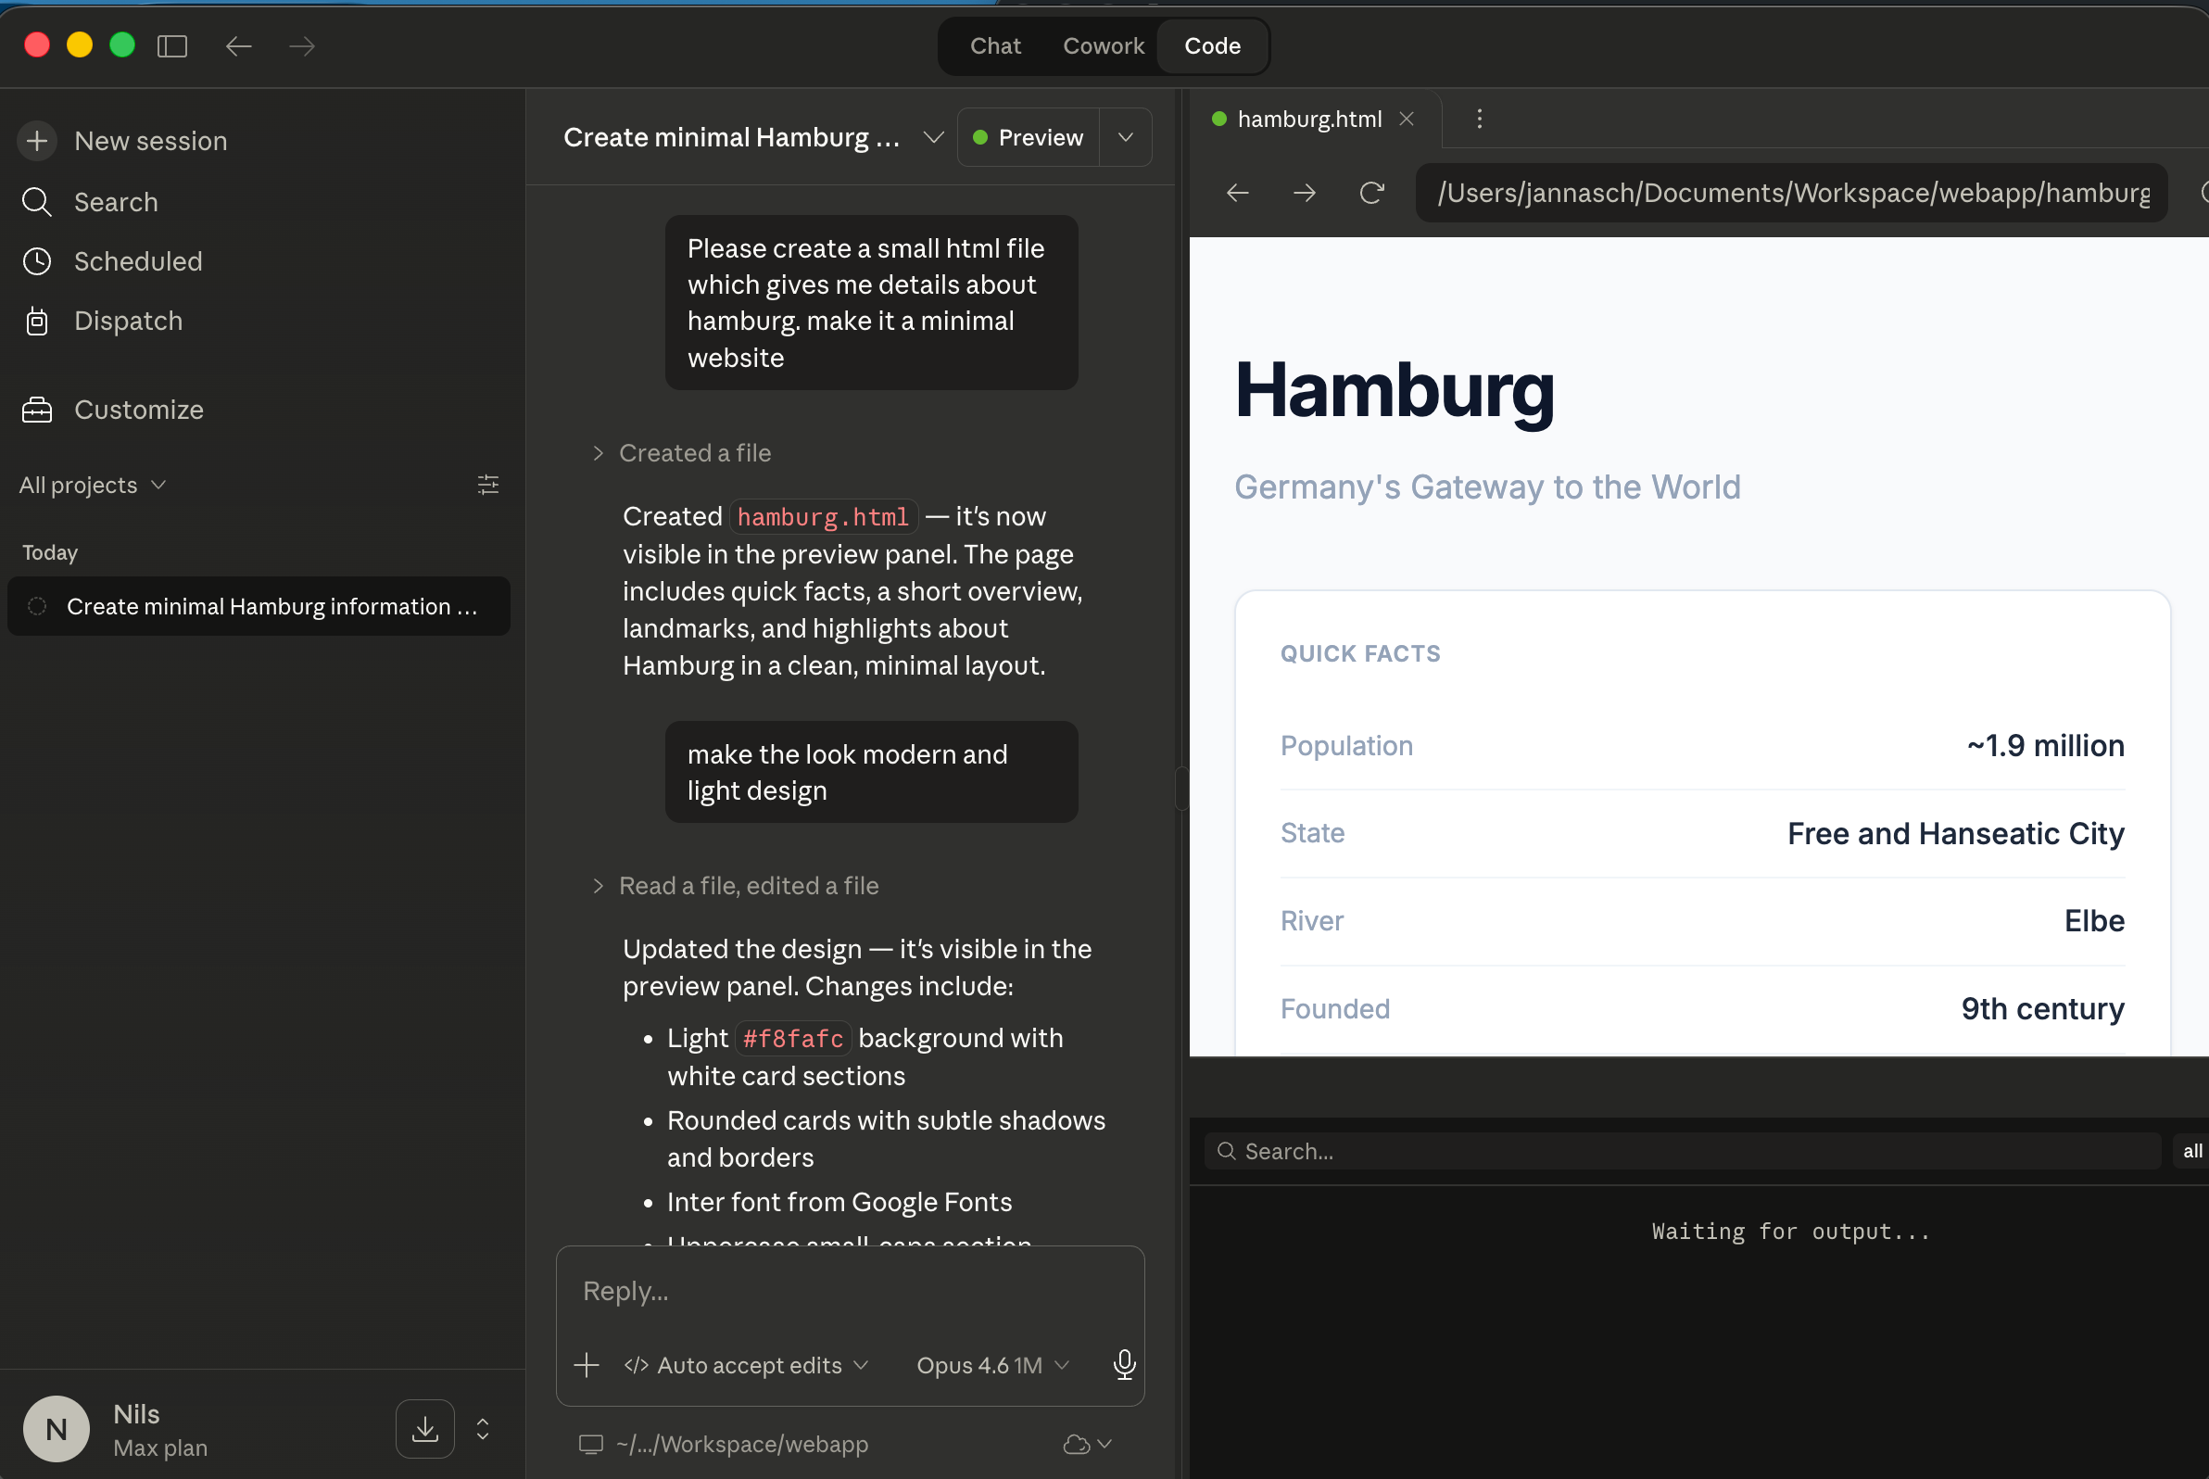
Task: Click the 'Today' section label
Action: click(x=50, y=552)
